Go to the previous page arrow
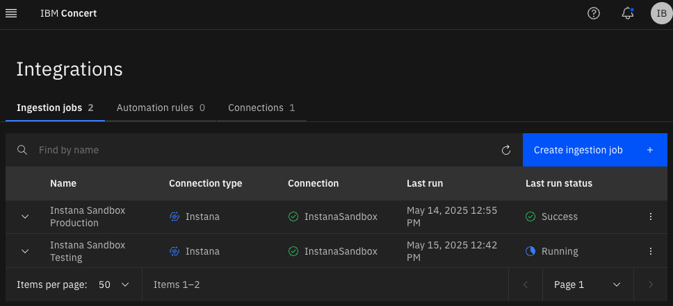This screenshot has width=673, height=306. click(x=526, y=284)
